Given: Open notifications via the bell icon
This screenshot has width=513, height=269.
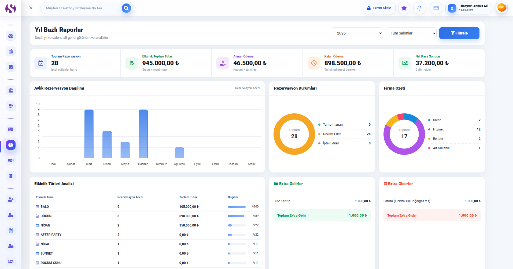Looking at the screenshot, I should point(419,8).
